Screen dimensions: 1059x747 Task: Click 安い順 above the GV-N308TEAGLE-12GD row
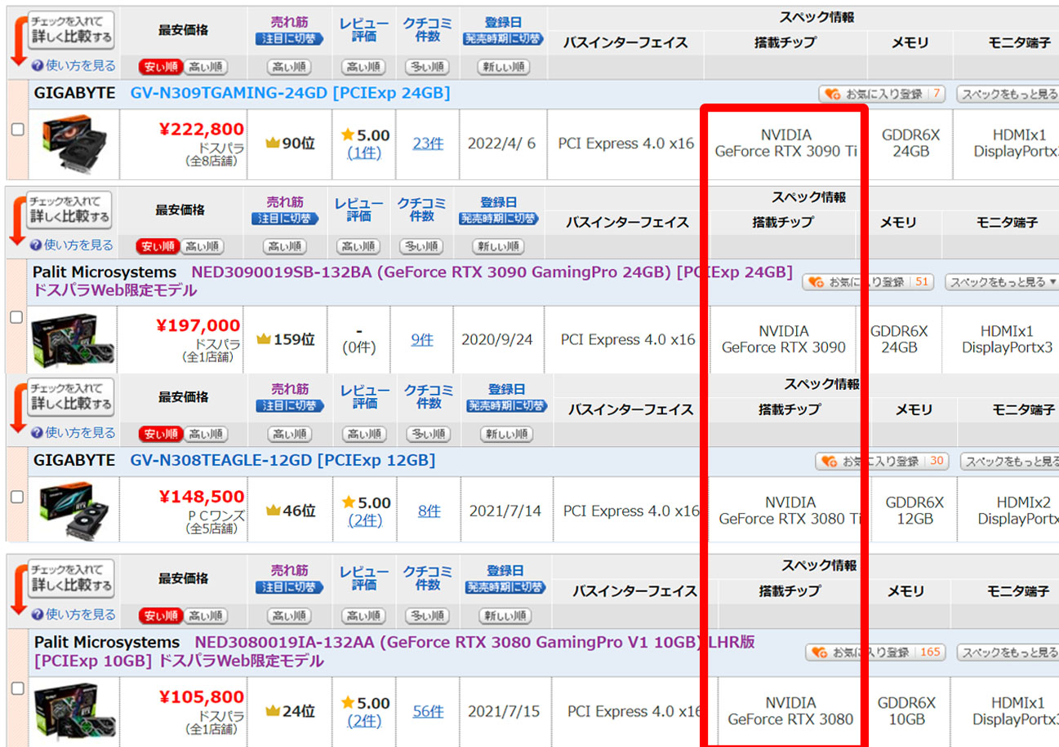coord(160,434)
